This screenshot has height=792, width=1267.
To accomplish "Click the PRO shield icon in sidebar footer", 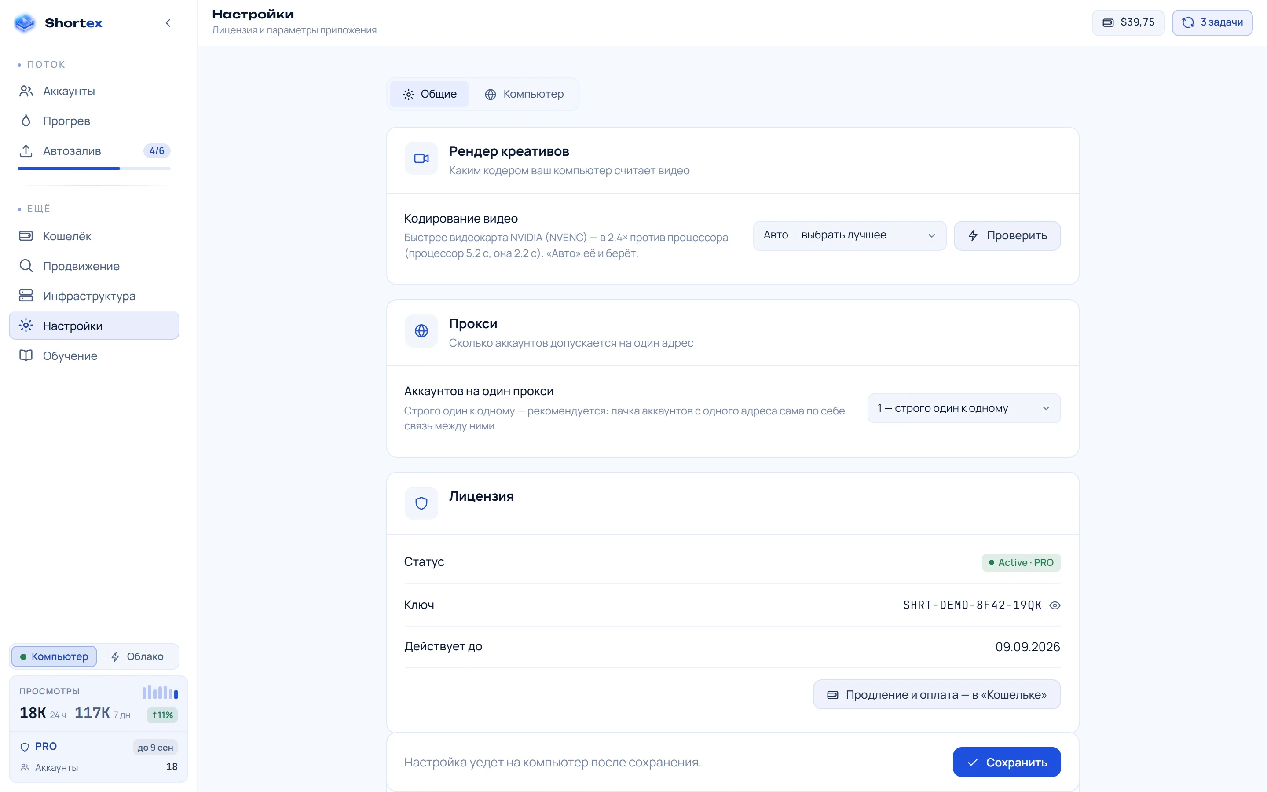I will click(25, 747).
